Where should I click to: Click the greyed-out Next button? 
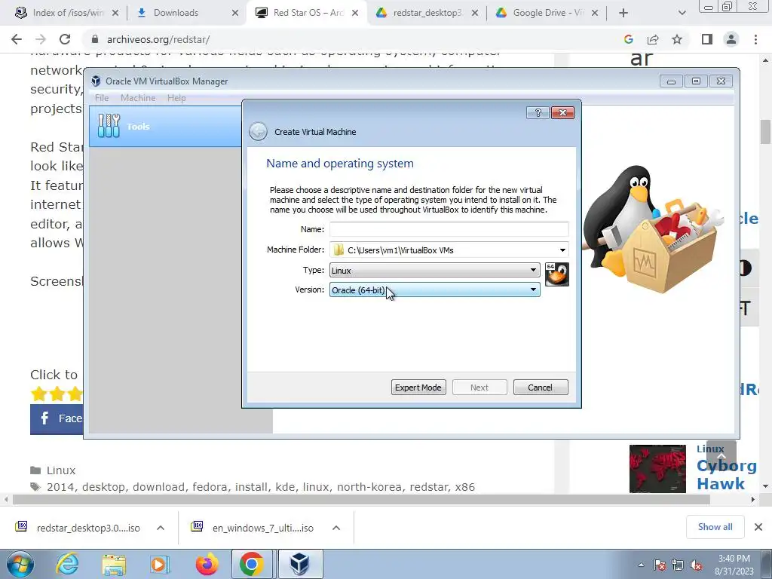(x=479, y=388)
